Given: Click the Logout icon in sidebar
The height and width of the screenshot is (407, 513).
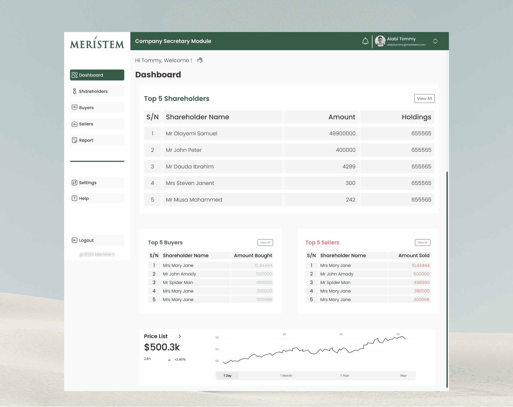Looking at the screenshot, I should click(75, 240).
